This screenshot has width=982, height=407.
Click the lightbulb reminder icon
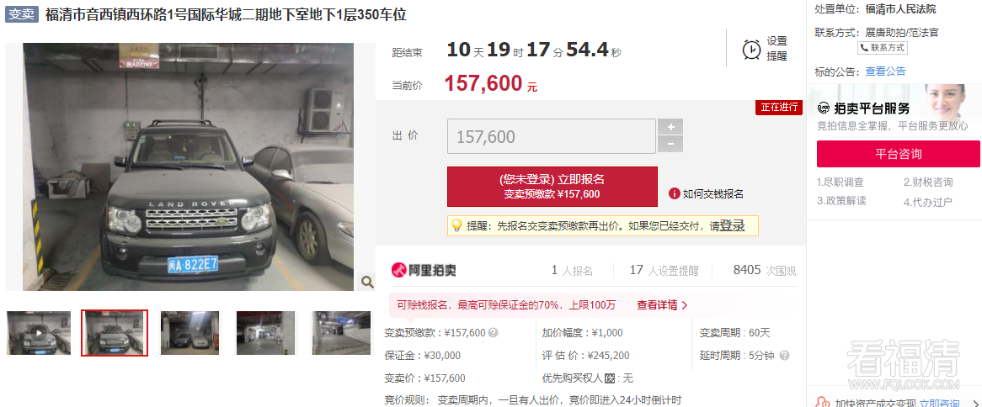tap(456, 225)
